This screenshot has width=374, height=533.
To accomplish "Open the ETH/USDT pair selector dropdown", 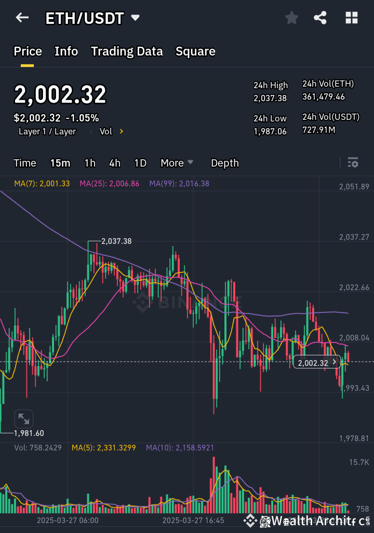I will point(135,17).
